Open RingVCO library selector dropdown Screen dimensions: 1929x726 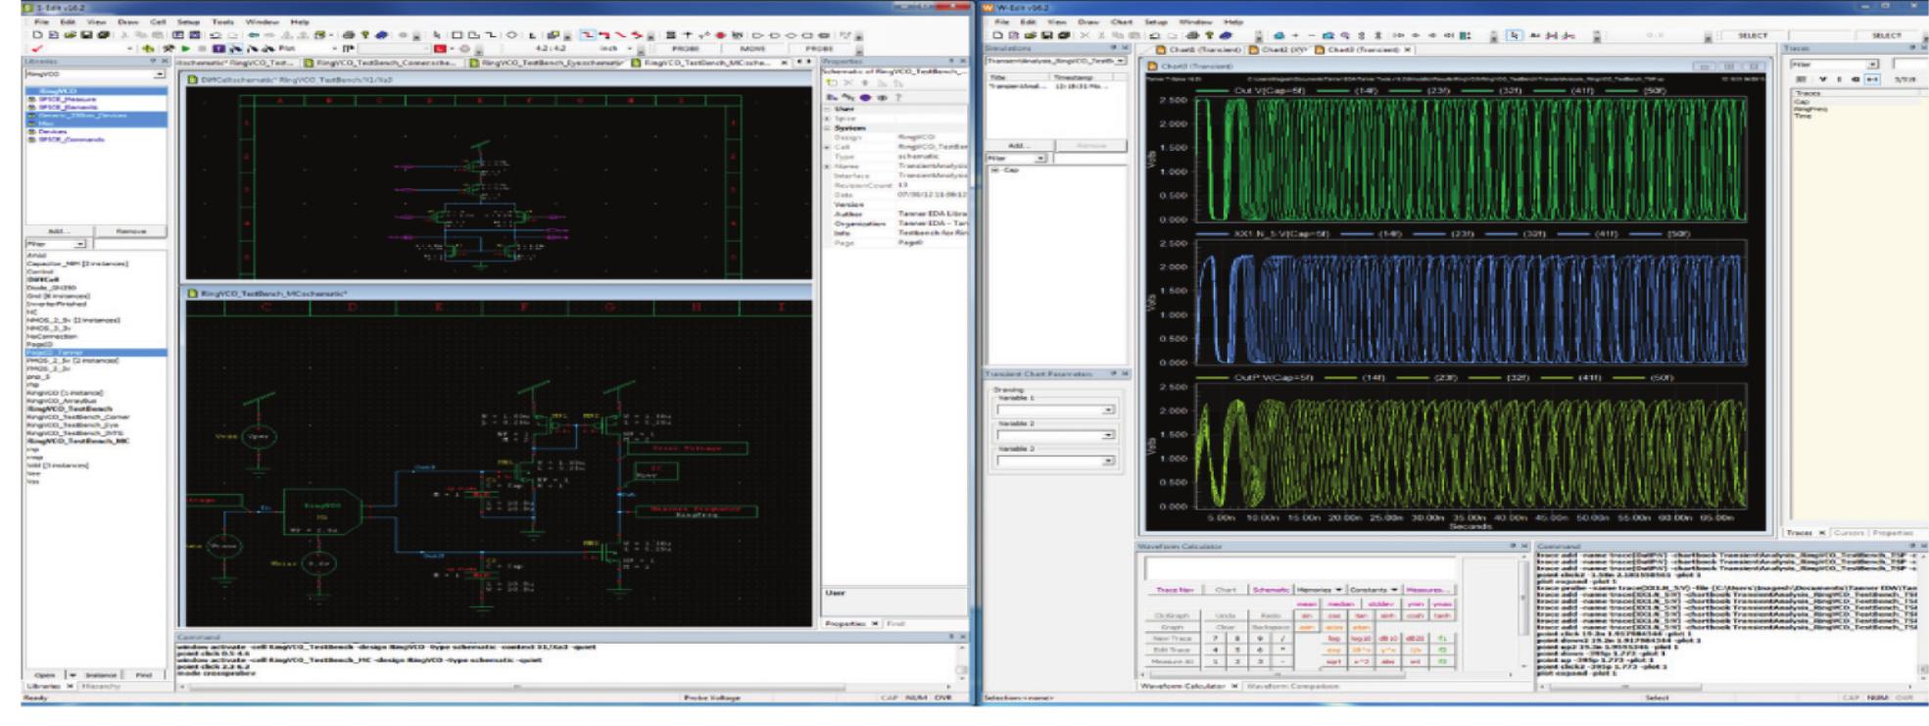(160, 73)
